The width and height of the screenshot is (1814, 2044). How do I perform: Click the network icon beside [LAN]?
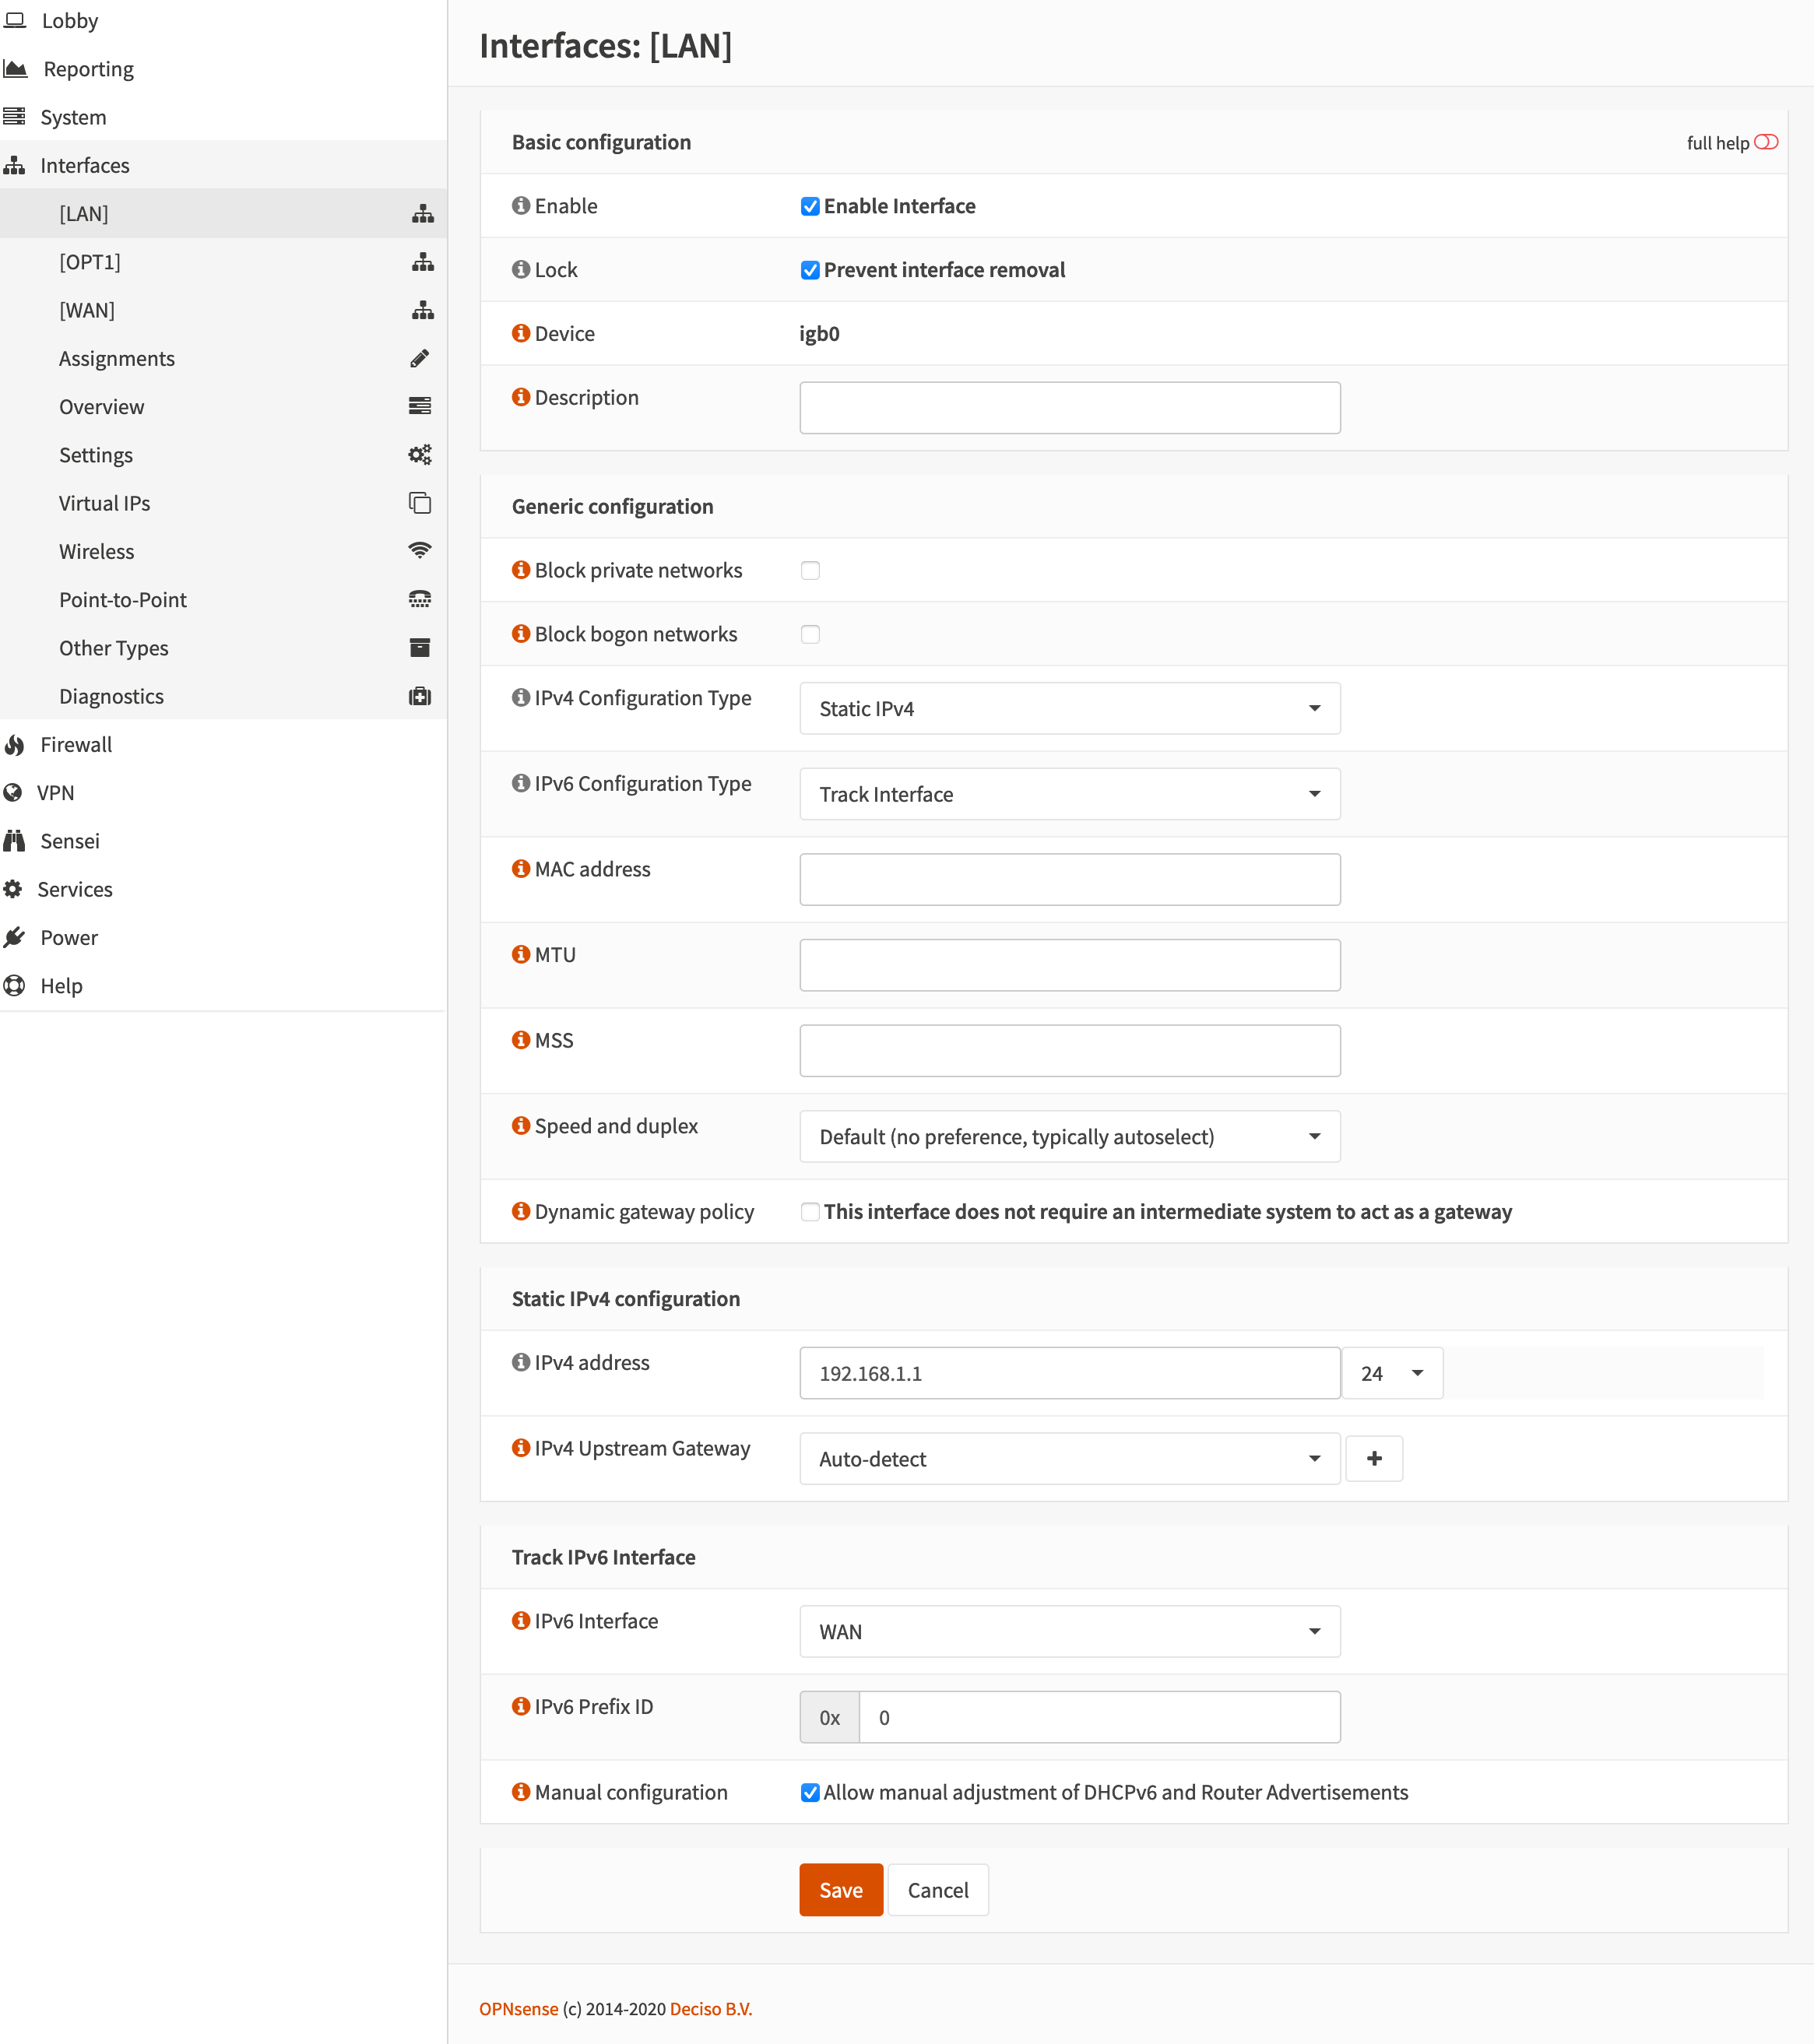[x=422, y=214]
